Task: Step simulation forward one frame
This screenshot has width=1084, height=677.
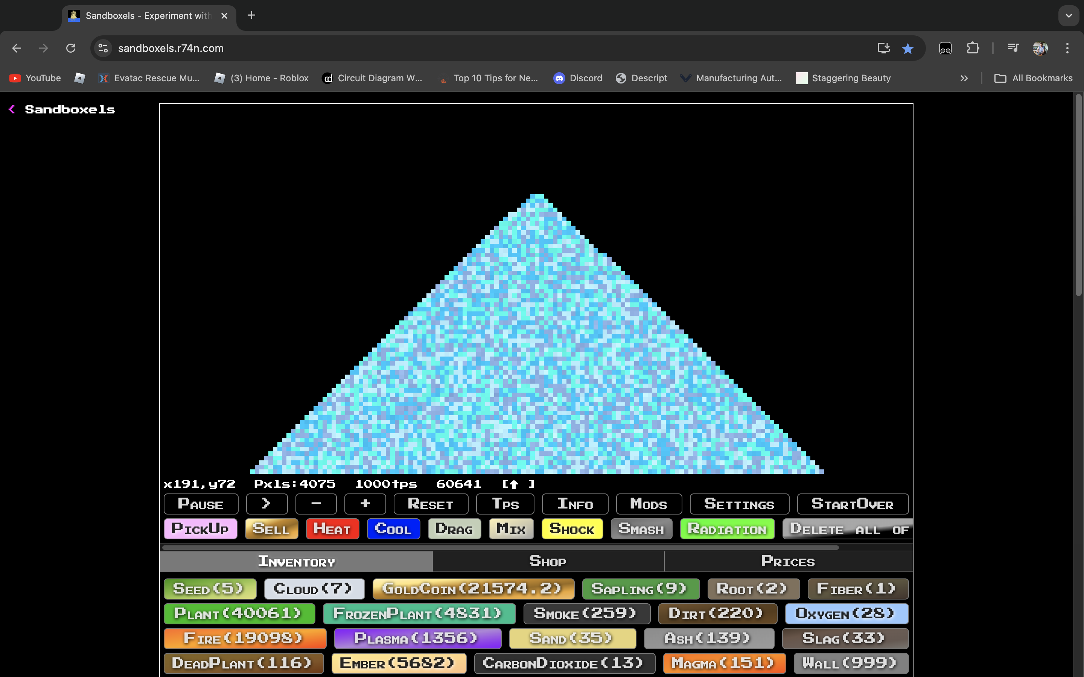Action: click(x=266, y=504)
